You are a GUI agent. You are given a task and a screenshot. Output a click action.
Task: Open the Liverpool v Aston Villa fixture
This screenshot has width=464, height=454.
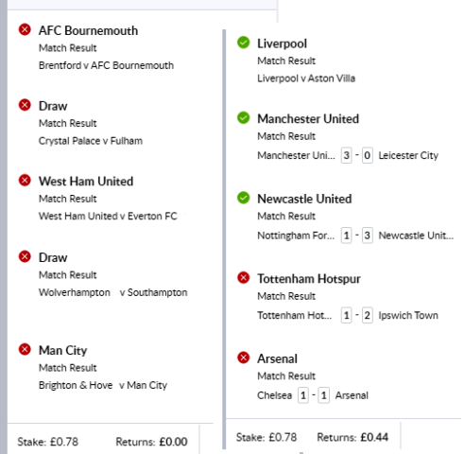[x=306, y=79]
